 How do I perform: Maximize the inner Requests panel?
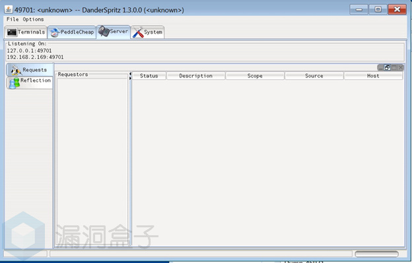(x=394, y=67)
